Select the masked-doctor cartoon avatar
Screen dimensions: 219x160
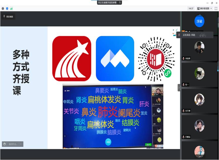(x=199, y=152)
